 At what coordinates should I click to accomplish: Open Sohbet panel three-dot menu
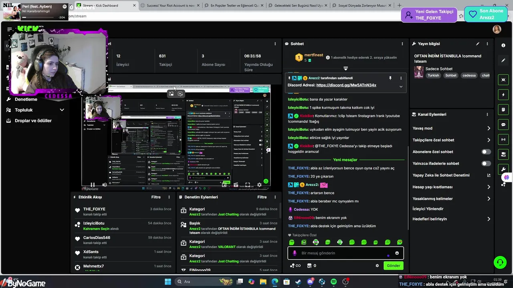coord(402,44)
